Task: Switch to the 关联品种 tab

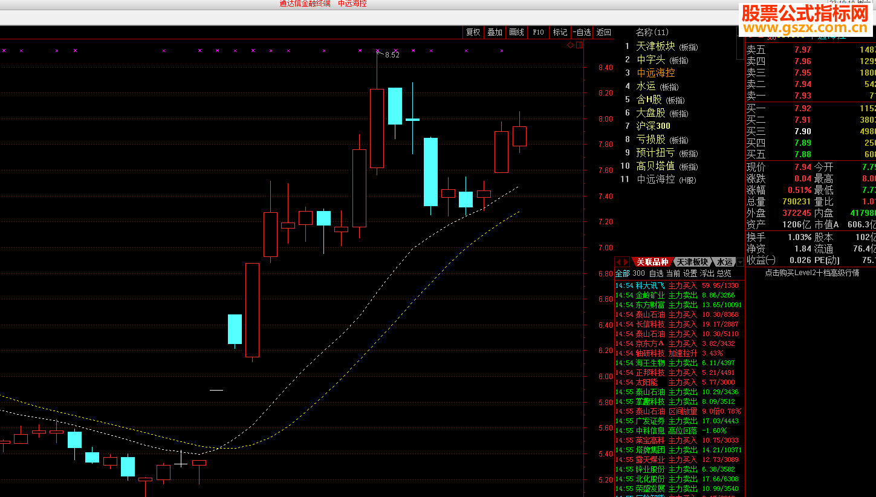Action: click(x=652, y=262)
